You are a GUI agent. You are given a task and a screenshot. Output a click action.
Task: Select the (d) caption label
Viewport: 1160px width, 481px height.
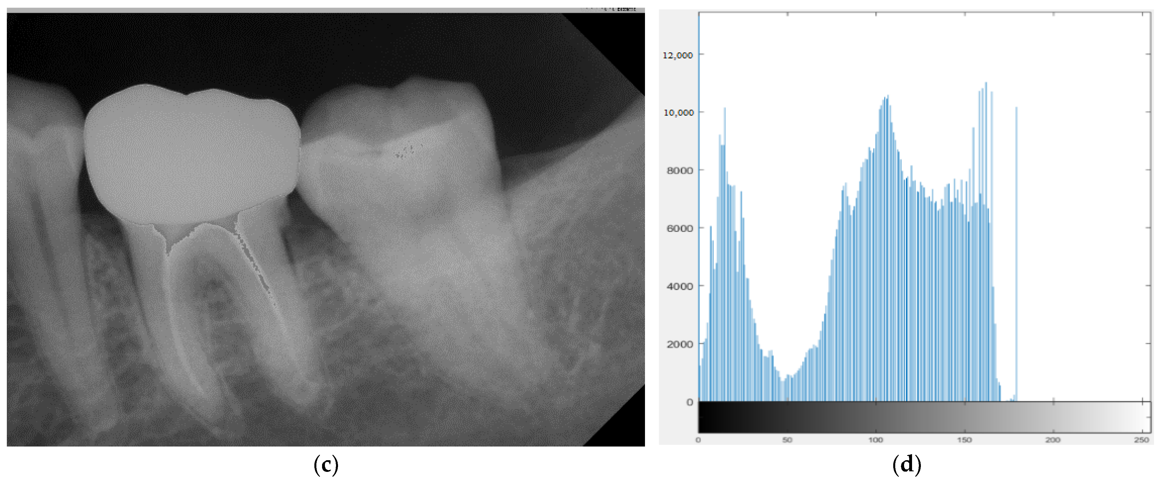(x=906, y=465)
